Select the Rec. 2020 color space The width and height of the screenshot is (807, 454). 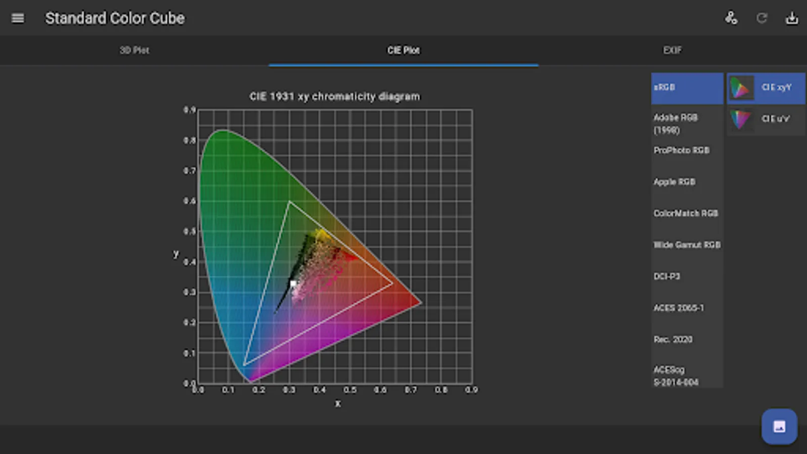pos(687,339)
